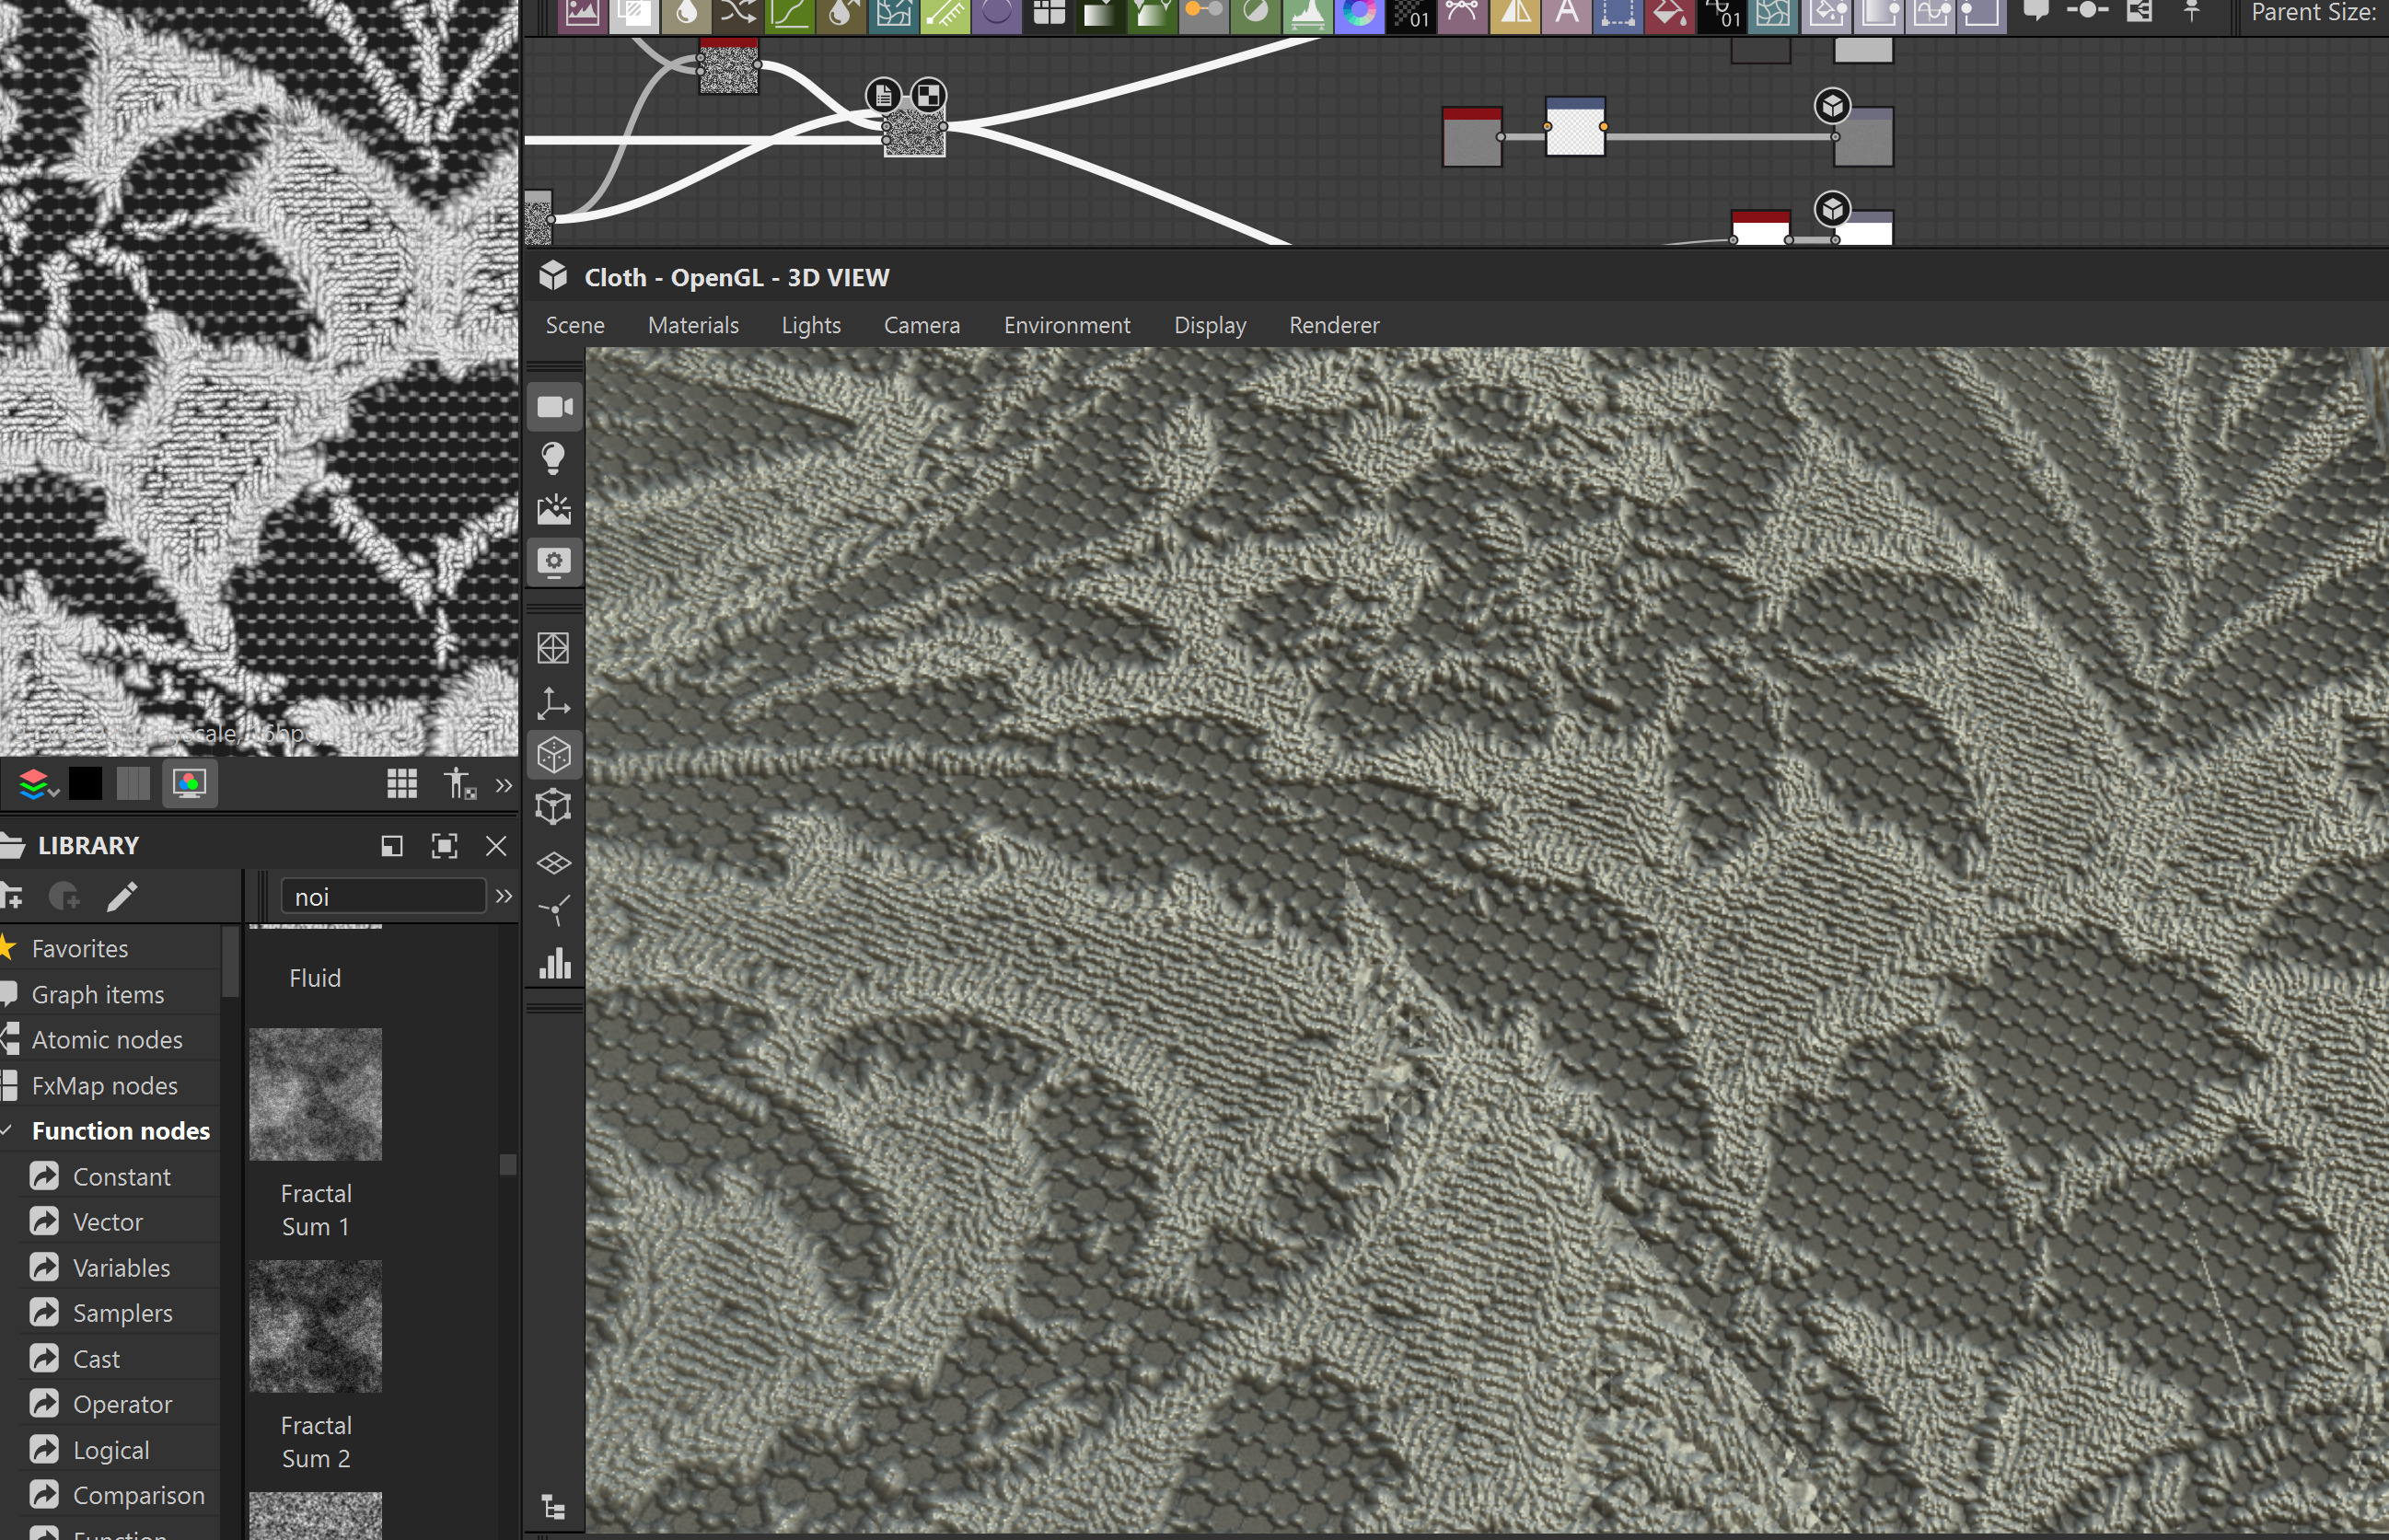The image size is (2389, 1540).
Task: Click the library search field containing noi
Action: coord(384,896)
